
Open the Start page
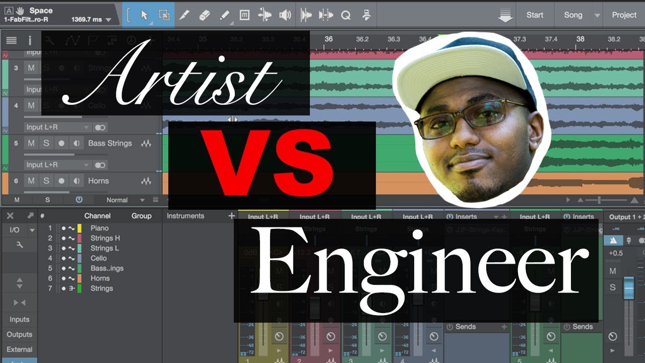tap(535, 15)
